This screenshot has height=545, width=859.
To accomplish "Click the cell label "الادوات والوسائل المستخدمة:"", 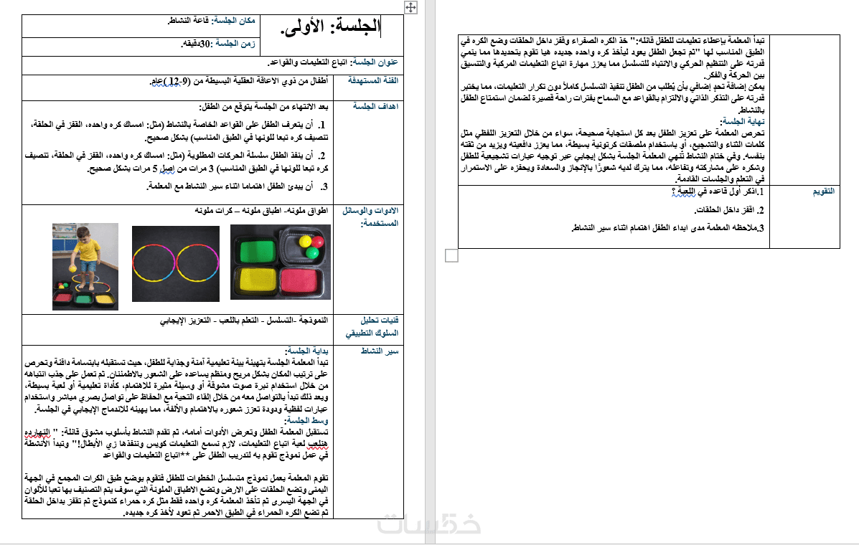I will click(370, 217).
